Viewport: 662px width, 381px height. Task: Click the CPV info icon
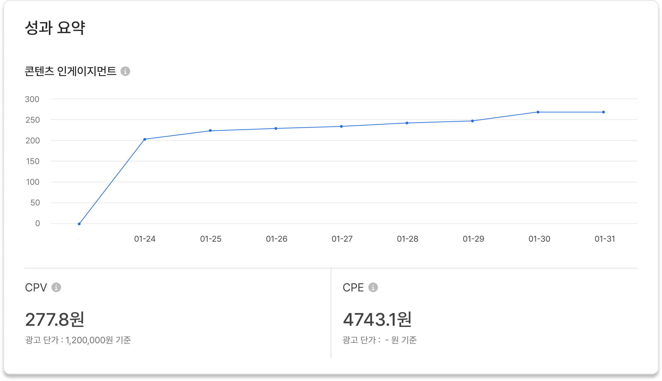pyautogui.click(x=56, y=287)
